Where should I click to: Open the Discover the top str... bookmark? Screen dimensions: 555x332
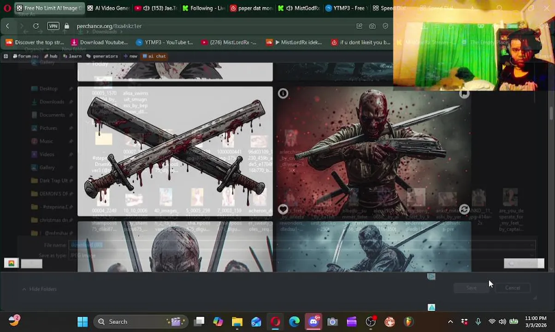35,42
